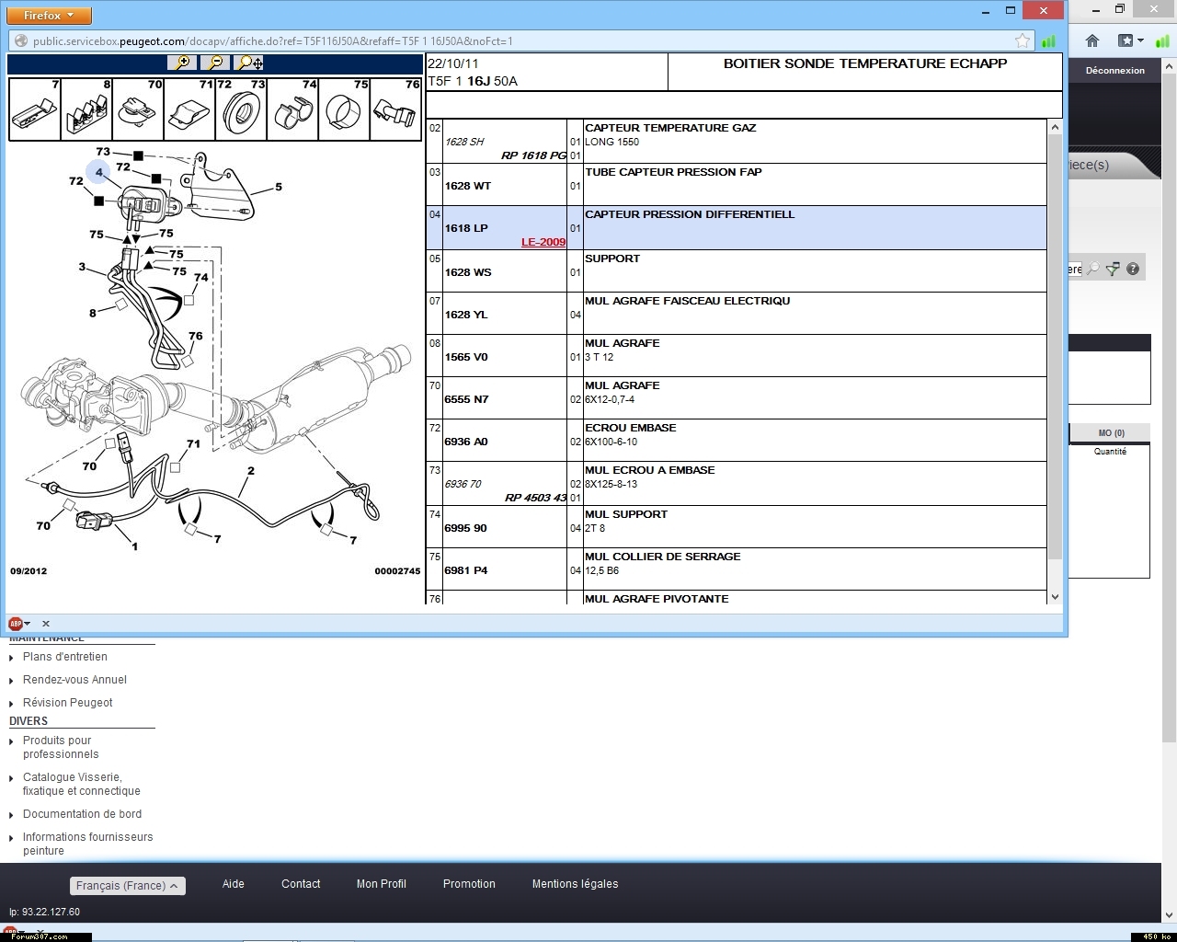Click the search magnifier icon beside filter
Viewport: 1177px width, 942px height.
coord(1093,269)
